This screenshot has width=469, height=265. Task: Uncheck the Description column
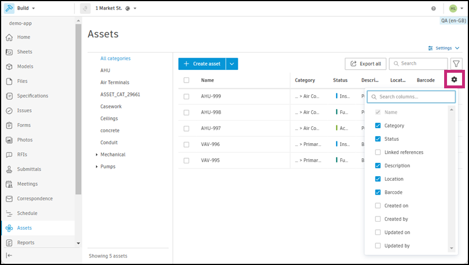pyautogui.click(x=378, y=166)
